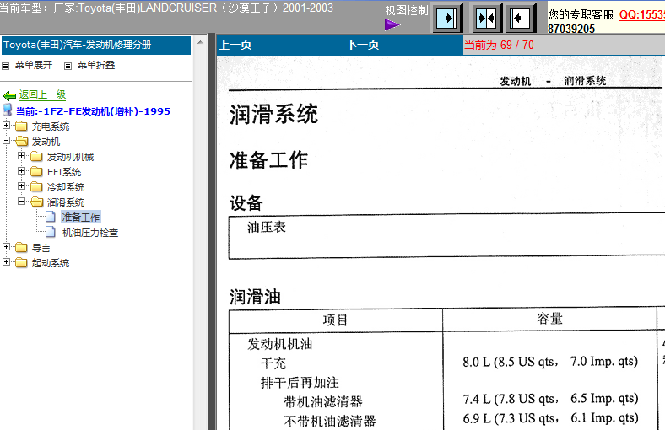
Task: Click the 发动机 tree folder label
Action: click(46, 142)
